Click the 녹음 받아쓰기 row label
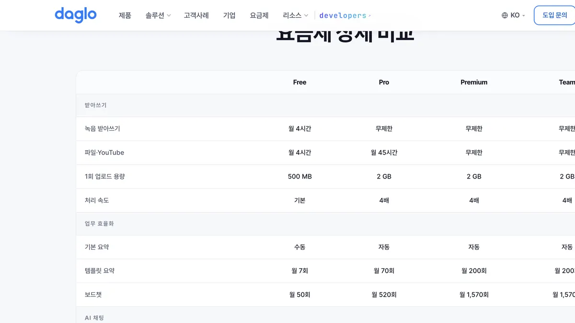 (103, 129)
